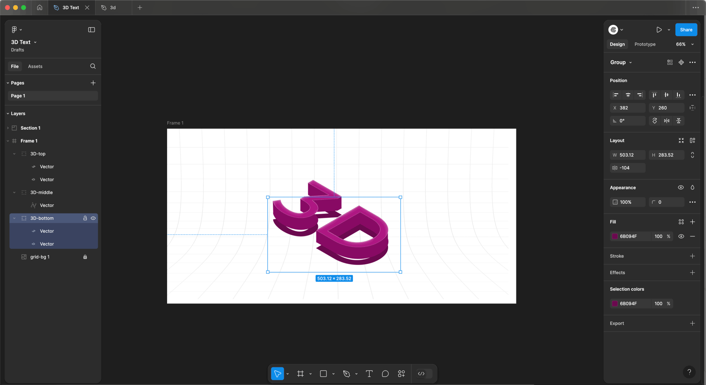Click the search icon in the left panel

(93, 66)
